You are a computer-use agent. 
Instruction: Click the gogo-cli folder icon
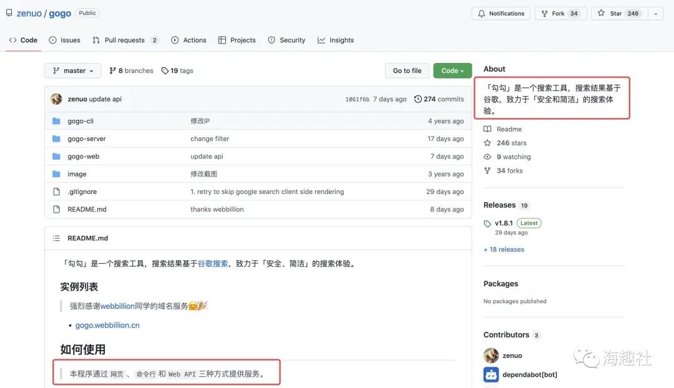coord(56,121)
